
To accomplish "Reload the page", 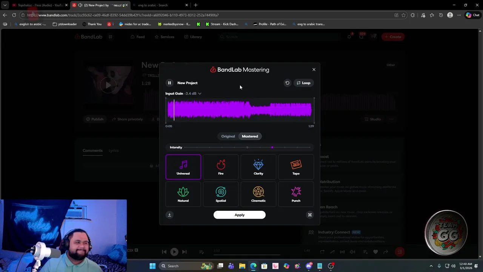I will click(14, 15).
